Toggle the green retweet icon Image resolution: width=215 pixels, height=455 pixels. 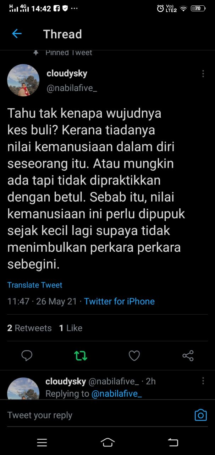(x=81, y=355)
